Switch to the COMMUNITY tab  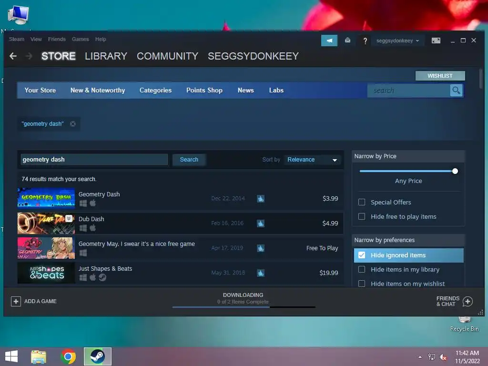(167, 56)
